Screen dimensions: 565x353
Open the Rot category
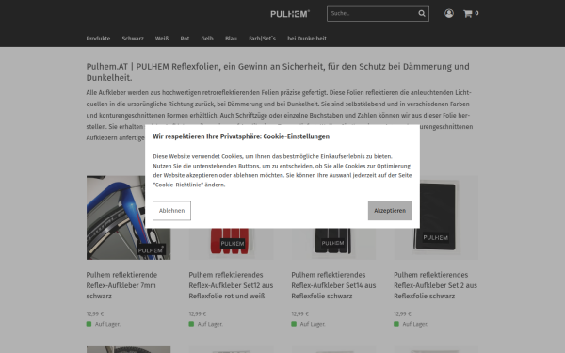point(185,39)
